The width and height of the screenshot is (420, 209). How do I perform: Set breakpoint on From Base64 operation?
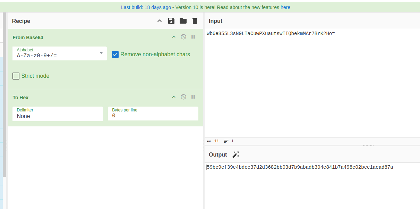tap(193, 37)
